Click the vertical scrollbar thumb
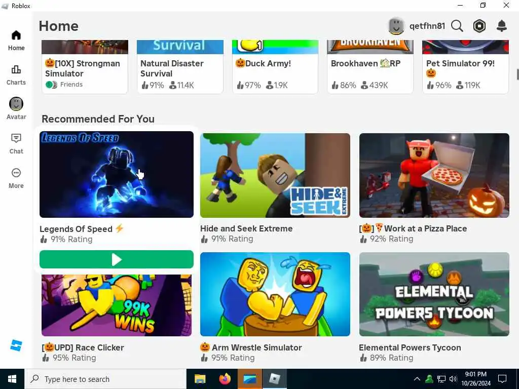Viewport: 519px width, 389px height. (517, 74)
